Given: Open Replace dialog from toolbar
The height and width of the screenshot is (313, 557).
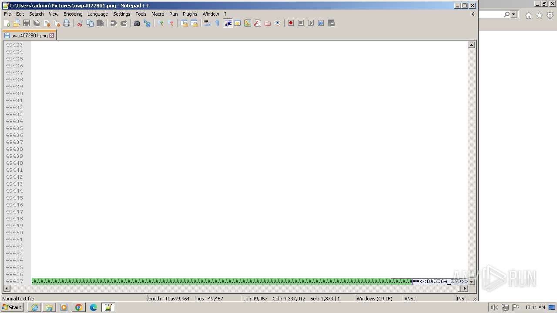Looking at the screenshot, I should coord(147,23).
